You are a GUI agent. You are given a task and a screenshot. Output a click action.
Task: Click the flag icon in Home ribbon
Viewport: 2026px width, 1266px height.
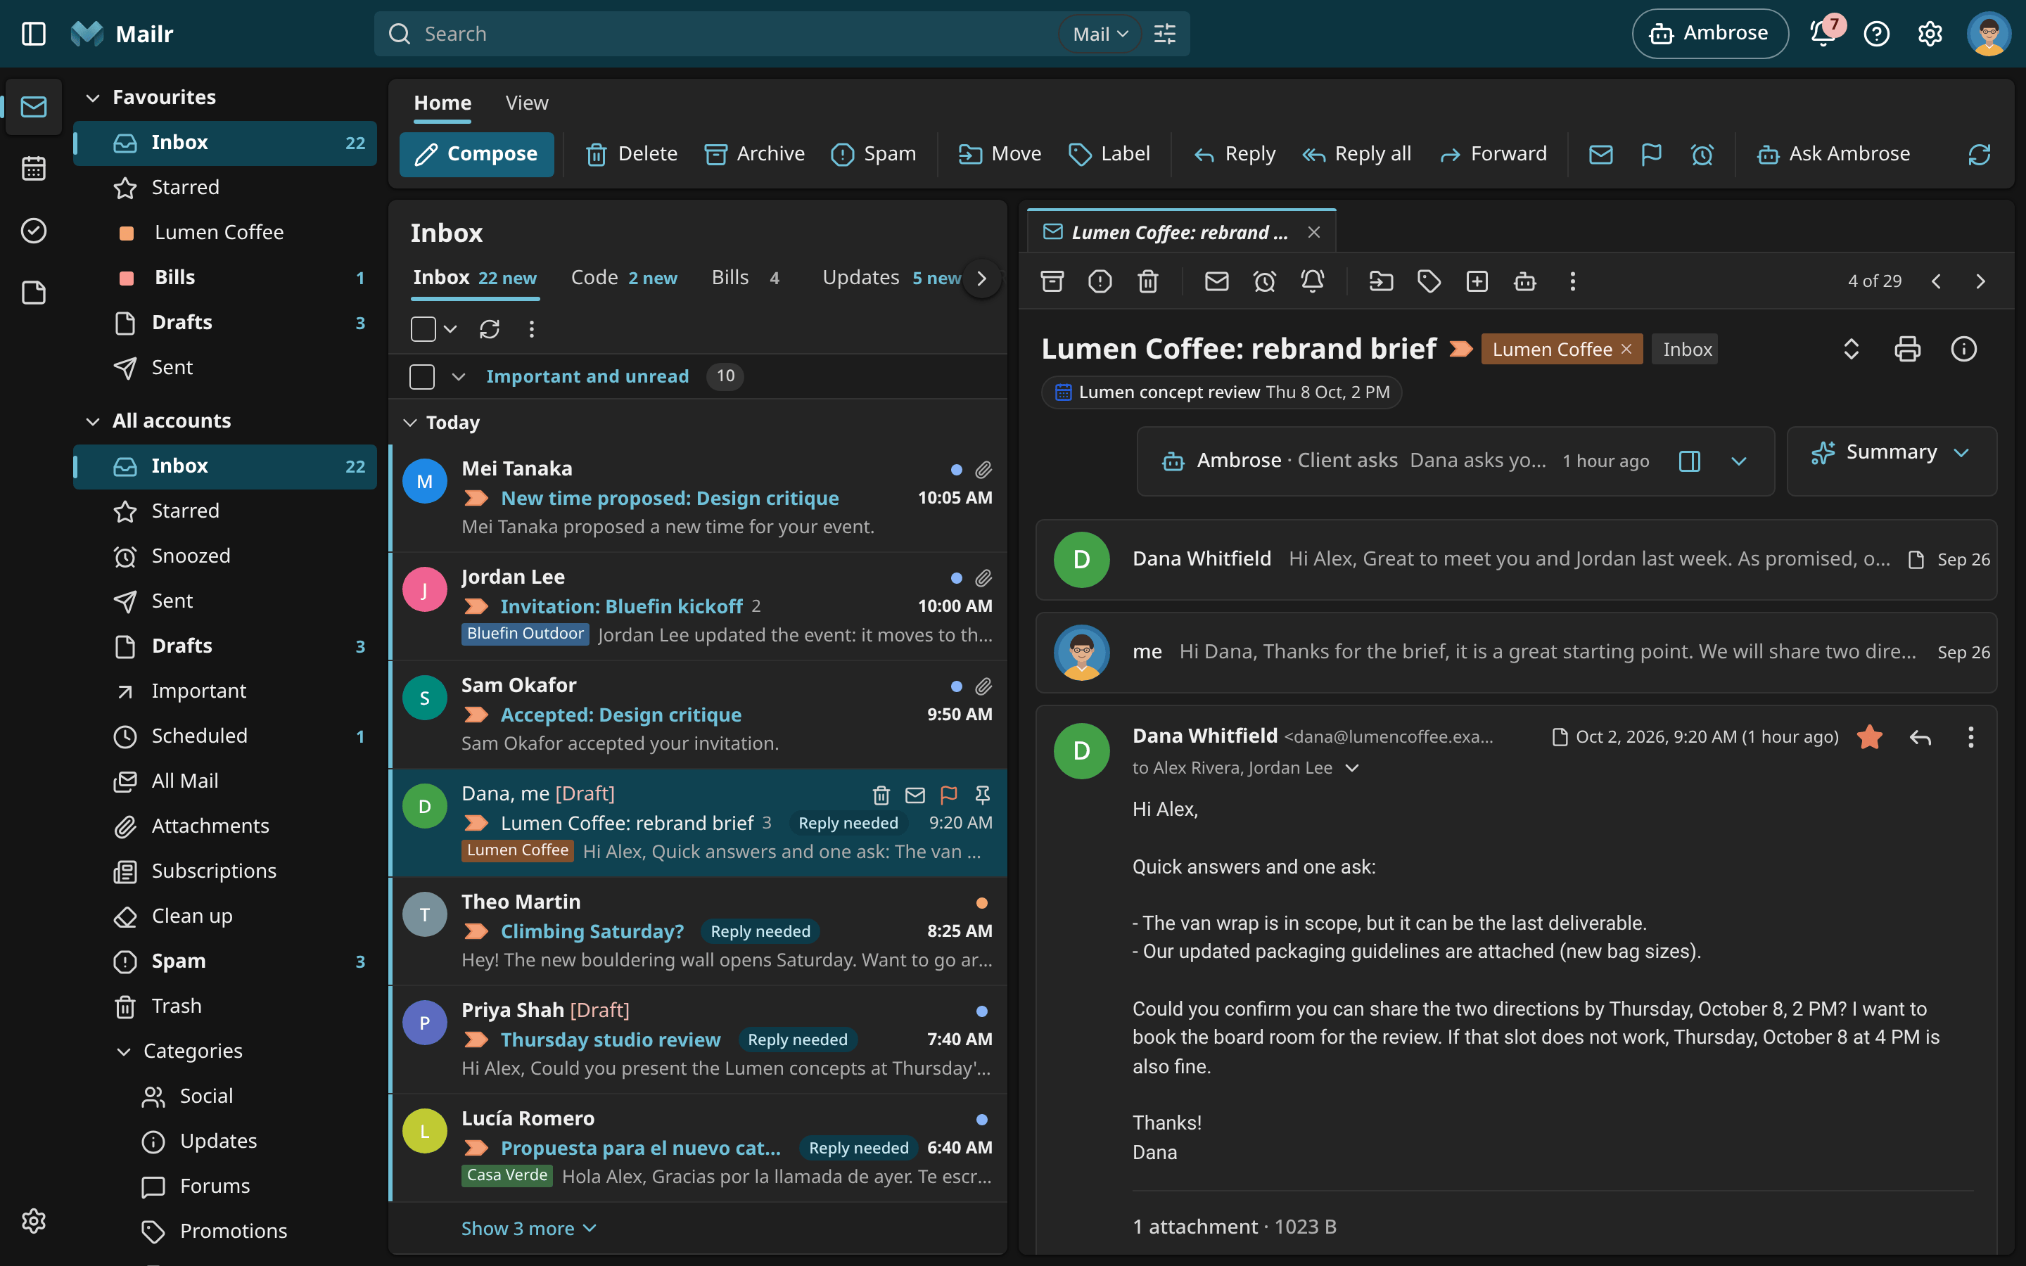coord(1651,154)
